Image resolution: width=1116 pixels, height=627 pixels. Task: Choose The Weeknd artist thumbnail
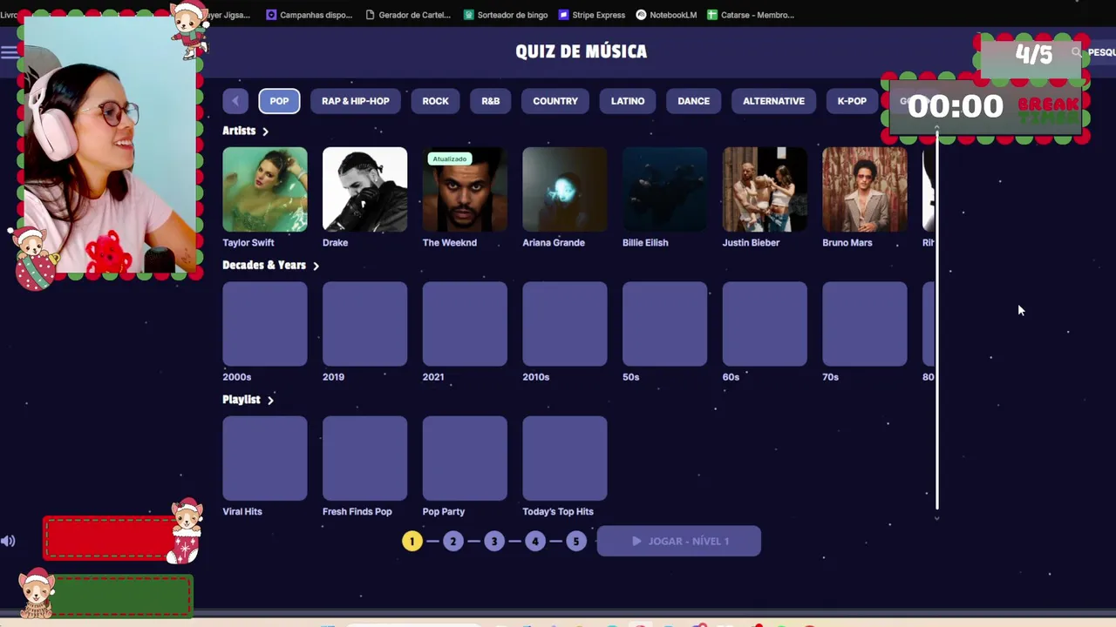465,189
